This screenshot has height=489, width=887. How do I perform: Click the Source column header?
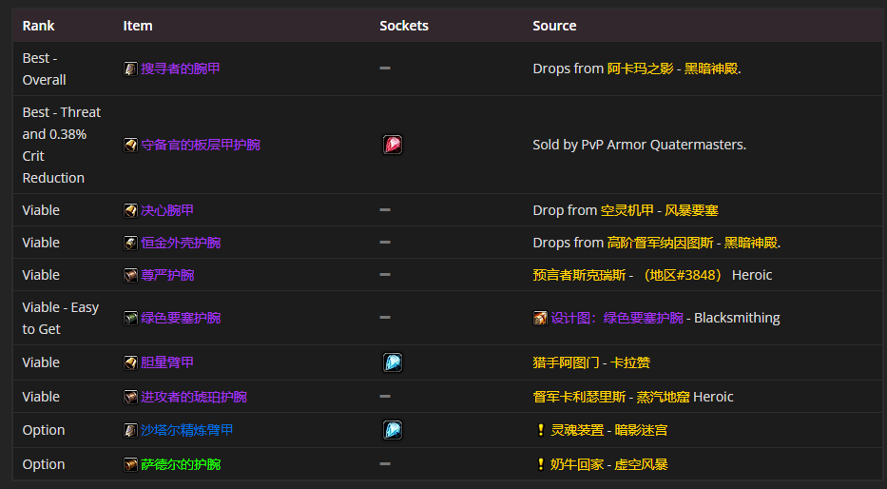pyautogui.click(x=554, y=26)
